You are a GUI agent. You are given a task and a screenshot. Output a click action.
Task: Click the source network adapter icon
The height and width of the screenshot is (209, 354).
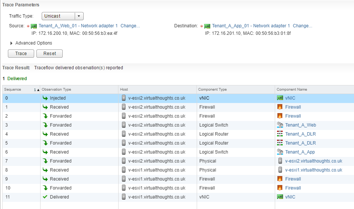pos(34,26)
